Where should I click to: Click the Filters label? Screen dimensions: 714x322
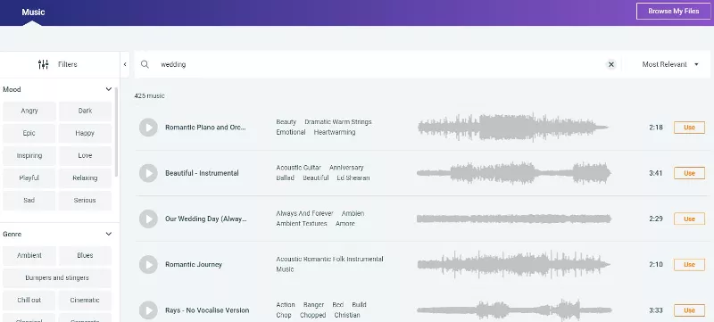[68, 64]
